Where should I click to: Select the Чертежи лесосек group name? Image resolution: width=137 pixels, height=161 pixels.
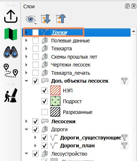coord(71,65)
